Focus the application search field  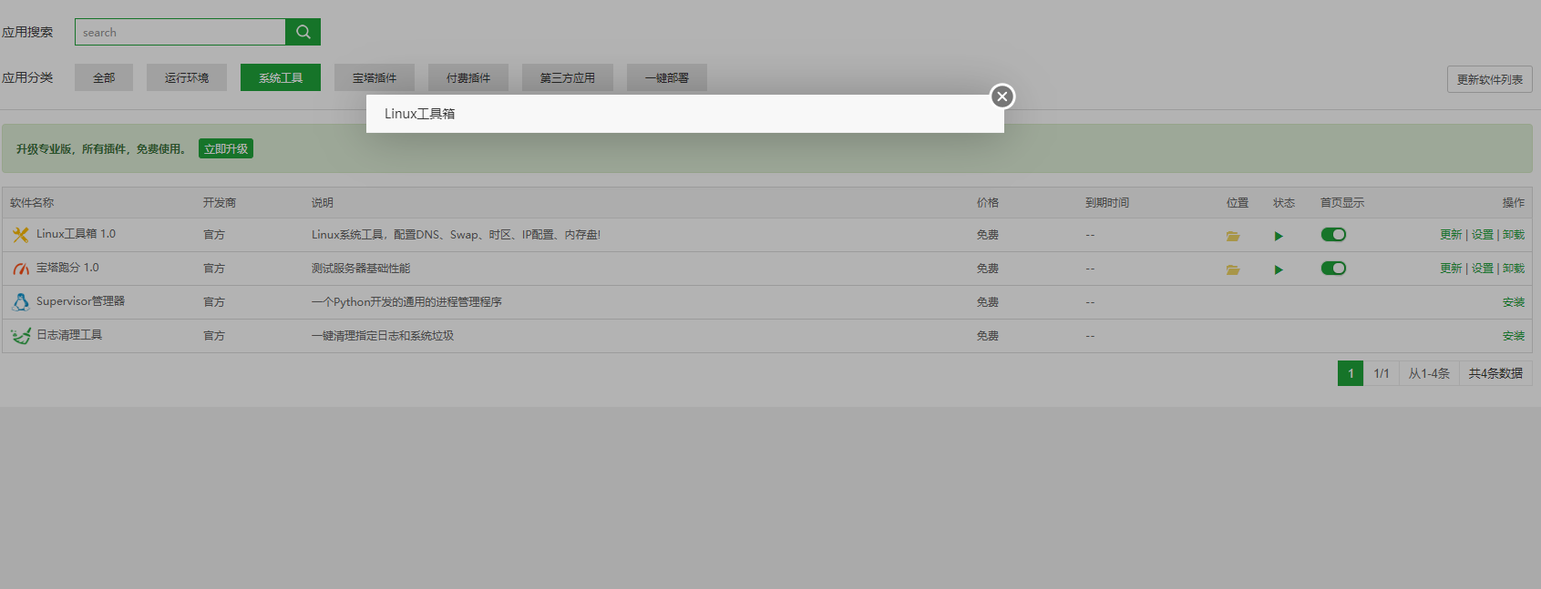pos(180,32)
